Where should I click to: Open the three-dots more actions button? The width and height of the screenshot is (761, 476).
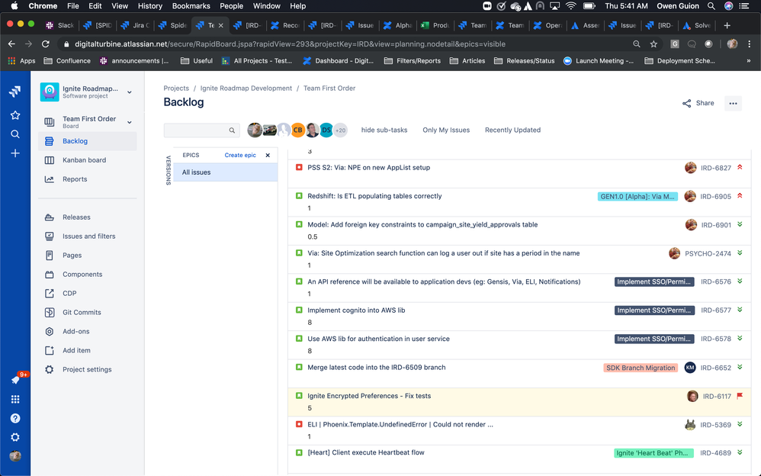click(733, 104)
